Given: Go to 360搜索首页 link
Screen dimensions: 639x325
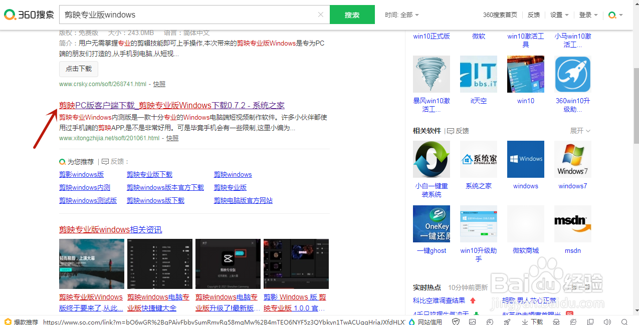Looking at the screenshot, I should tap(500, 15).
